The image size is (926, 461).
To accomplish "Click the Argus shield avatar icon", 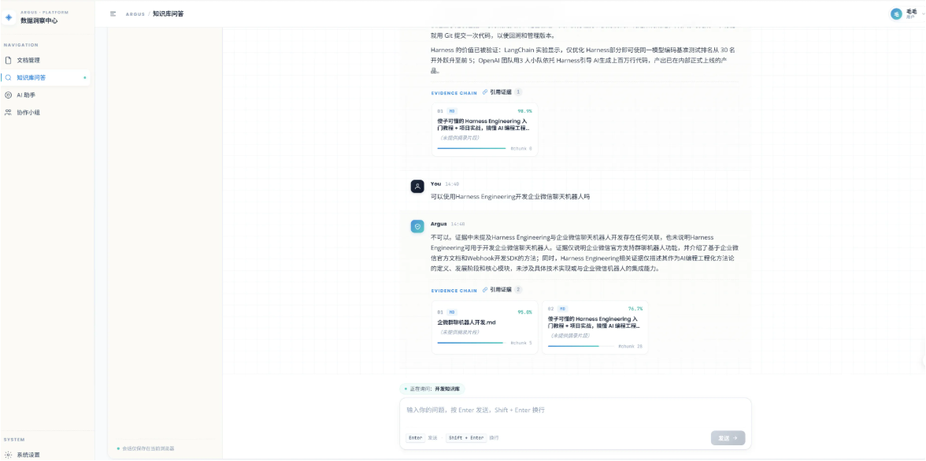I will [417, 226].
